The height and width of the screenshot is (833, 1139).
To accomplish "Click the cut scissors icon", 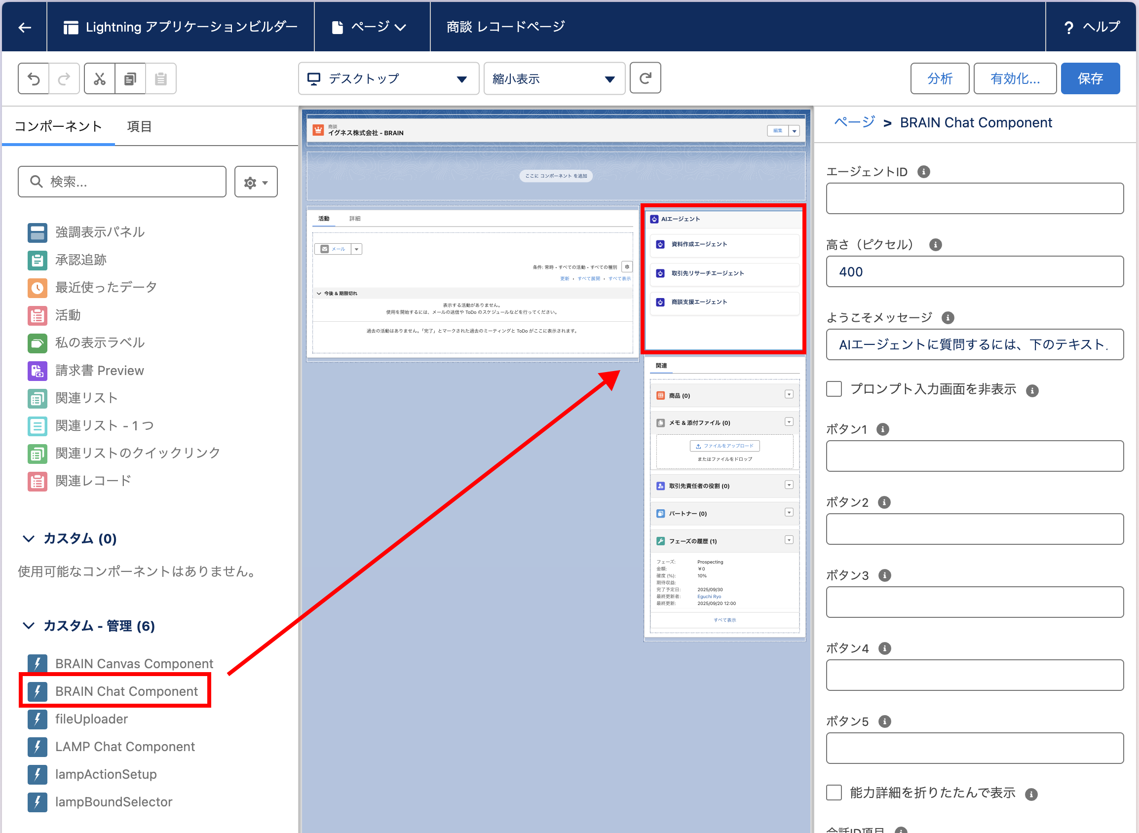I will (x=100, y=78).
